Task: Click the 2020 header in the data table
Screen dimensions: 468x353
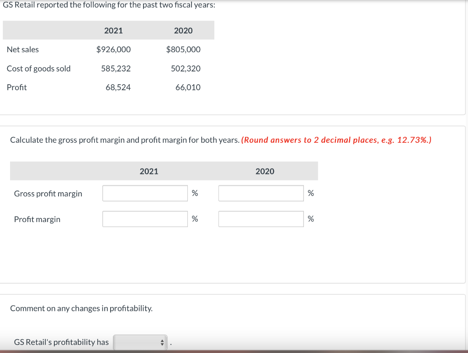Action: 183,31
